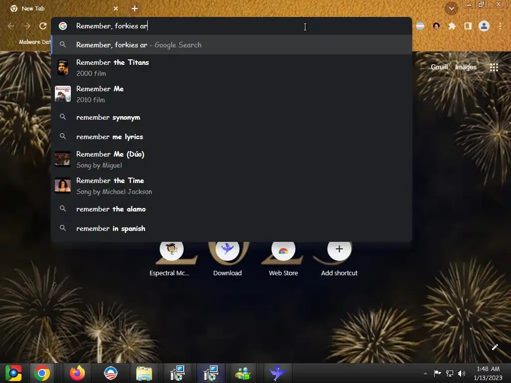Open the Messenger people taskbar icon
Screen dimensions: 511x383
point(243,373)
